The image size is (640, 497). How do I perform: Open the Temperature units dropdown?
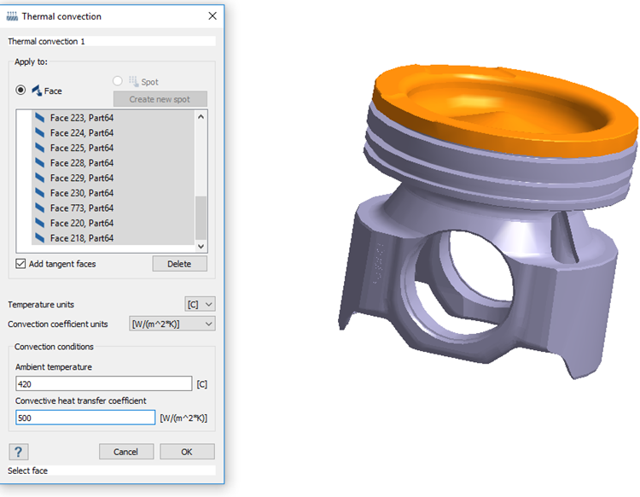(x=201, y=304)
